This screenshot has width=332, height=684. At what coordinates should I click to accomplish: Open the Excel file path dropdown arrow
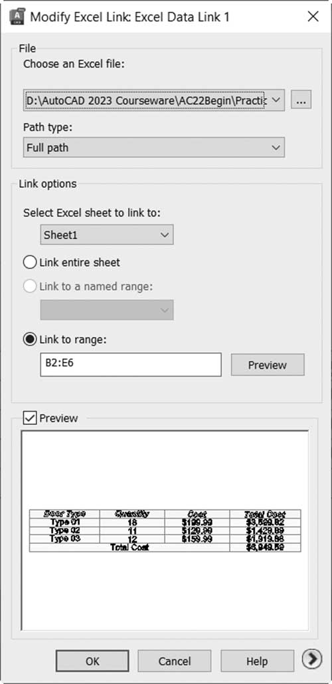click(x=276, y=100)
